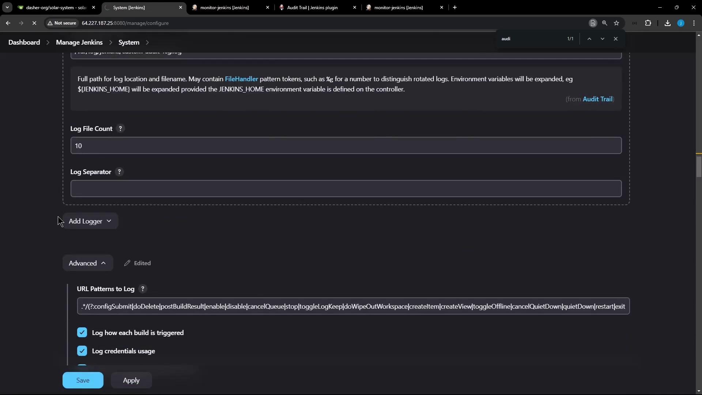Uncheck Log credentials usage
Viewport: 702px width, 395px height.
pos(82,351)
